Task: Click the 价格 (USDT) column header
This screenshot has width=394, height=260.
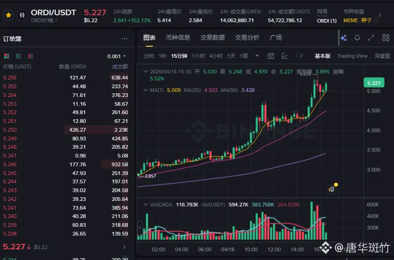Action: [17, 67]
